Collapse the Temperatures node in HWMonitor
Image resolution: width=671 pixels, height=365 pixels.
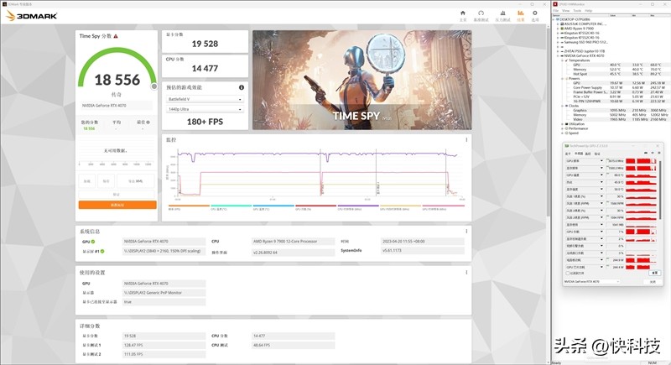coord(563,60)
